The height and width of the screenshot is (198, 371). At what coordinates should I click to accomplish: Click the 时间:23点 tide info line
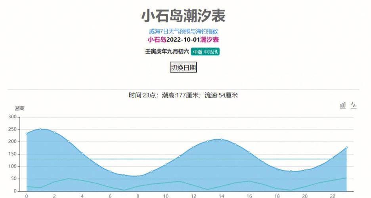tap(184, 95)
